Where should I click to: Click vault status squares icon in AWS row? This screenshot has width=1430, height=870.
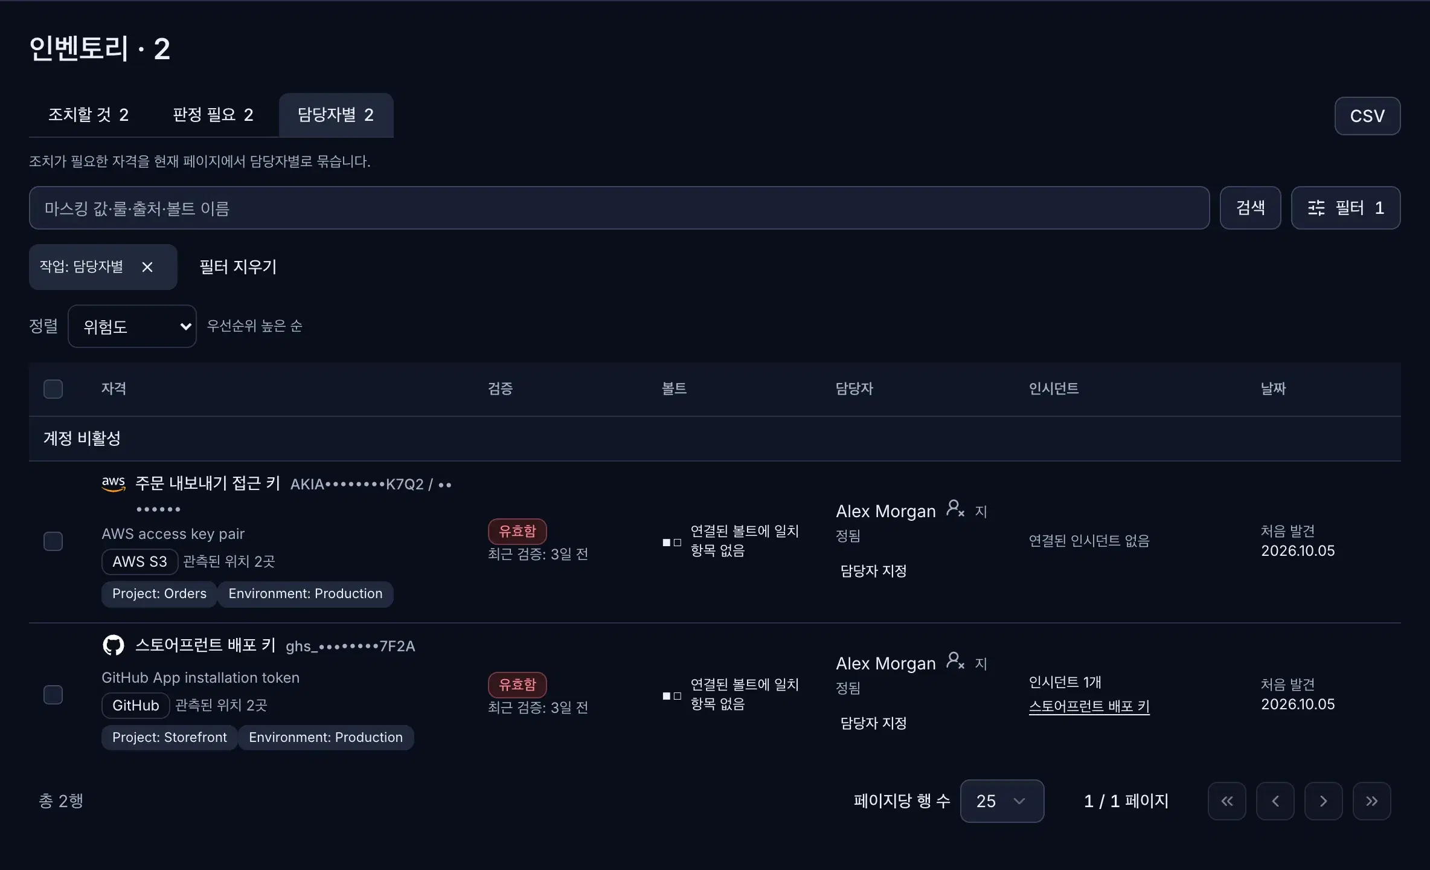[672, 543]
